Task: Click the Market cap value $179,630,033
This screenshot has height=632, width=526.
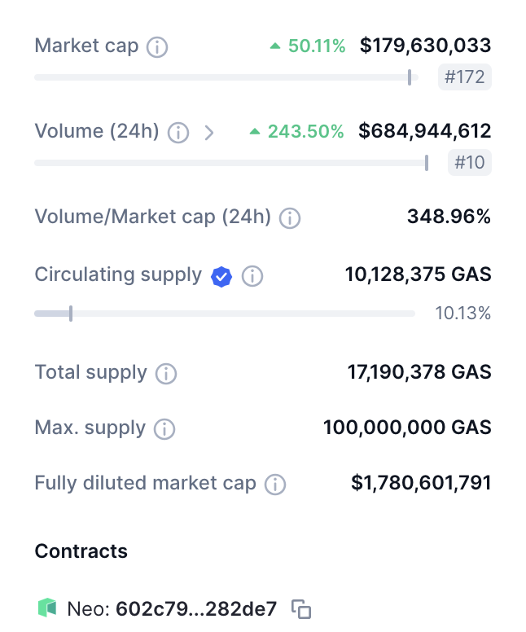Action: tap(425, 46)
